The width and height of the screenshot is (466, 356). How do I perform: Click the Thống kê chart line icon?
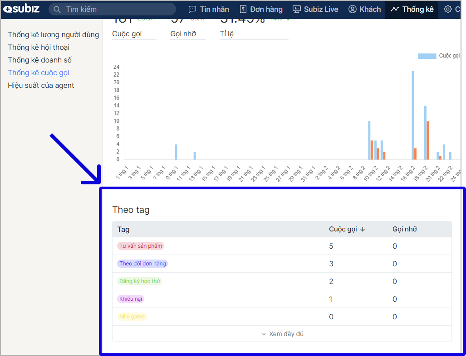coord(395,10)
